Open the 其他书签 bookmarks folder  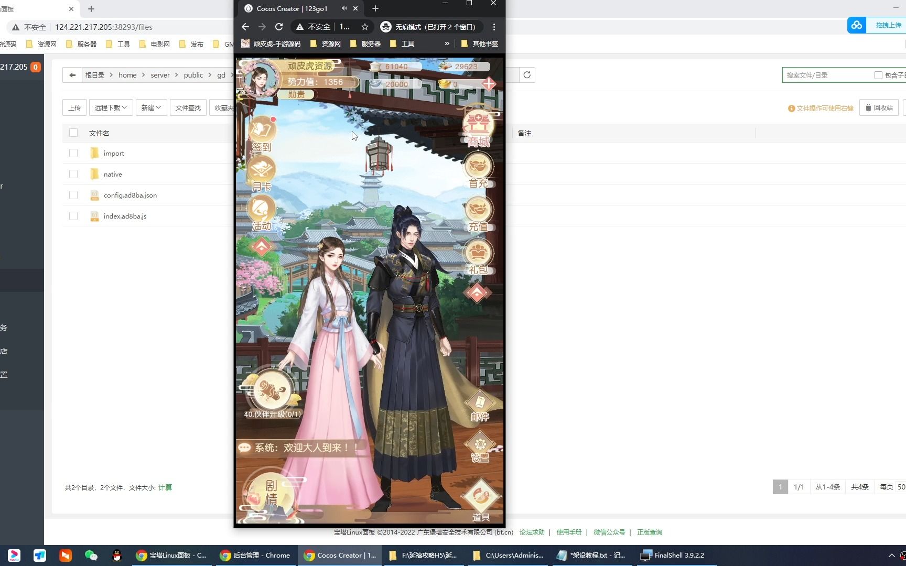[480, 43]
